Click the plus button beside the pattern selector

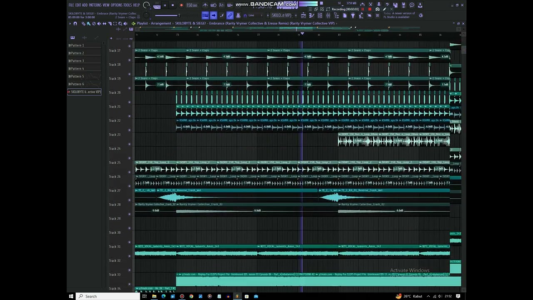[x=296, y=15]
